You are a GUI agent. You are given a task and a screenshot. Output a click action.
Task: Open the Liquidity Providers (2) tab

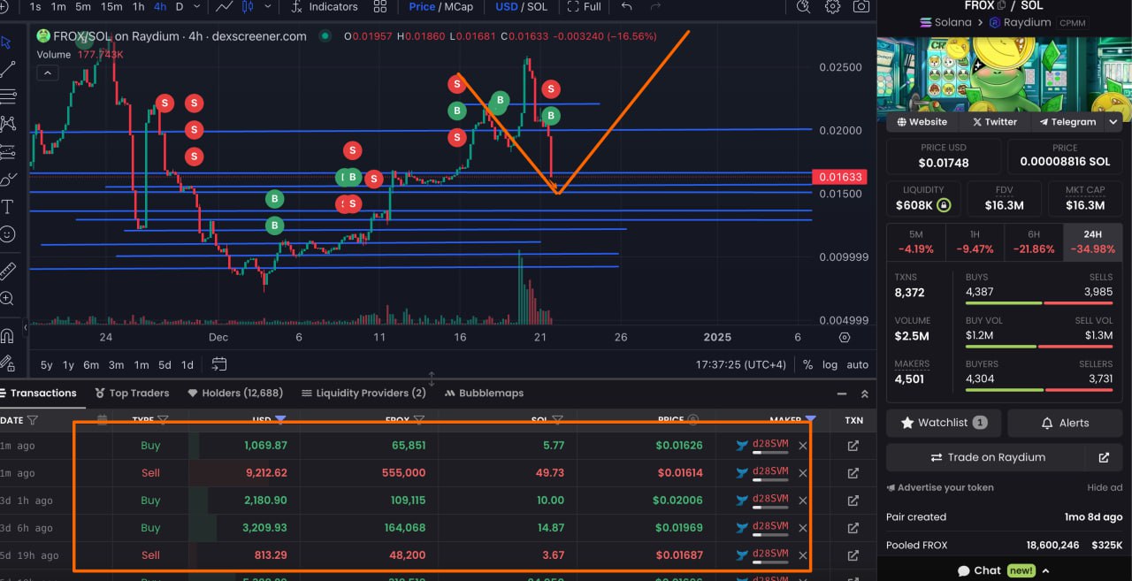(x=364, y=393)
